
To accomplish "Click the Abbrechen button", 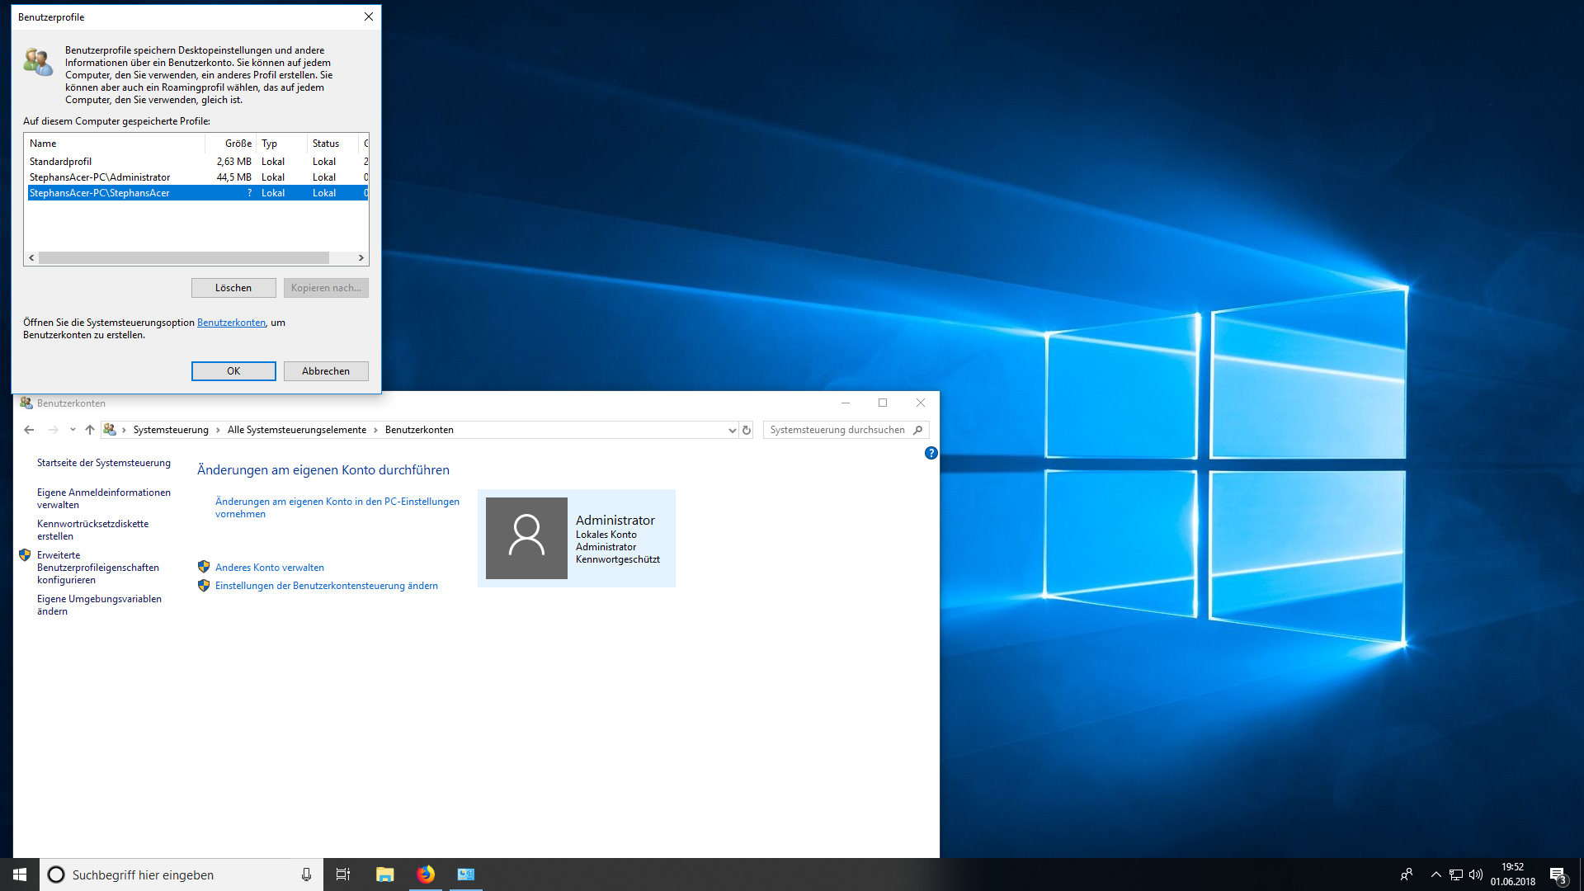I will 326,371.
